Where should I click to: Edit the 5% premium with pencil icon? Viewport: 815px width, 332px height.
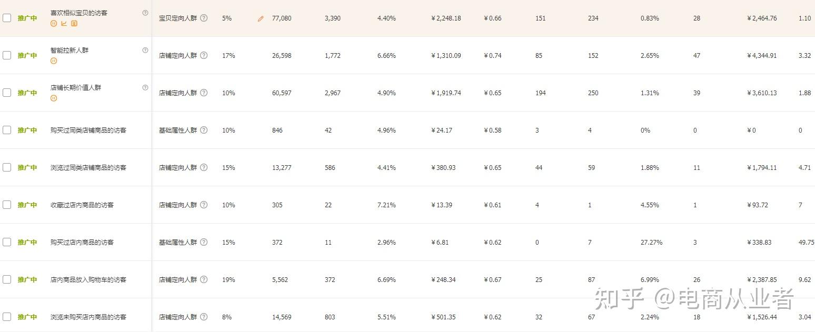(x=260, y=19)
